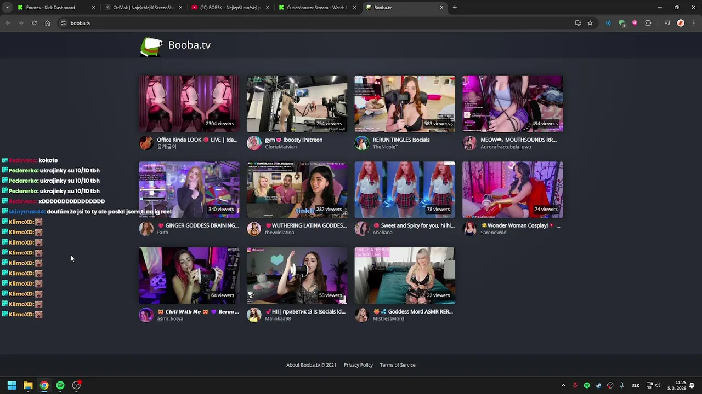Close the CtrlV.sk tab
Screen dimensions: 702x394
click(180, 8)
